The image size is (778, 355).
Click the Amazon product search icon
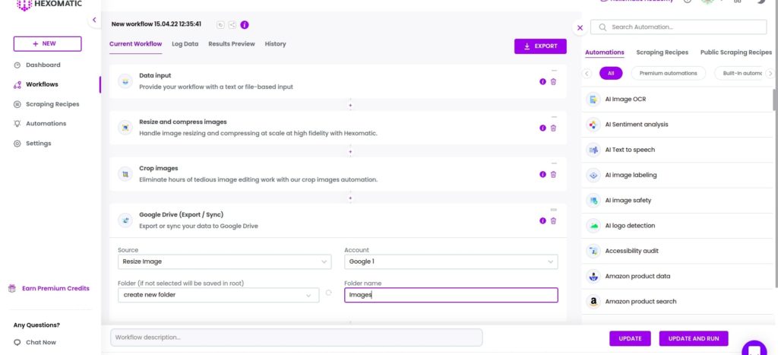tap(593, 301)
